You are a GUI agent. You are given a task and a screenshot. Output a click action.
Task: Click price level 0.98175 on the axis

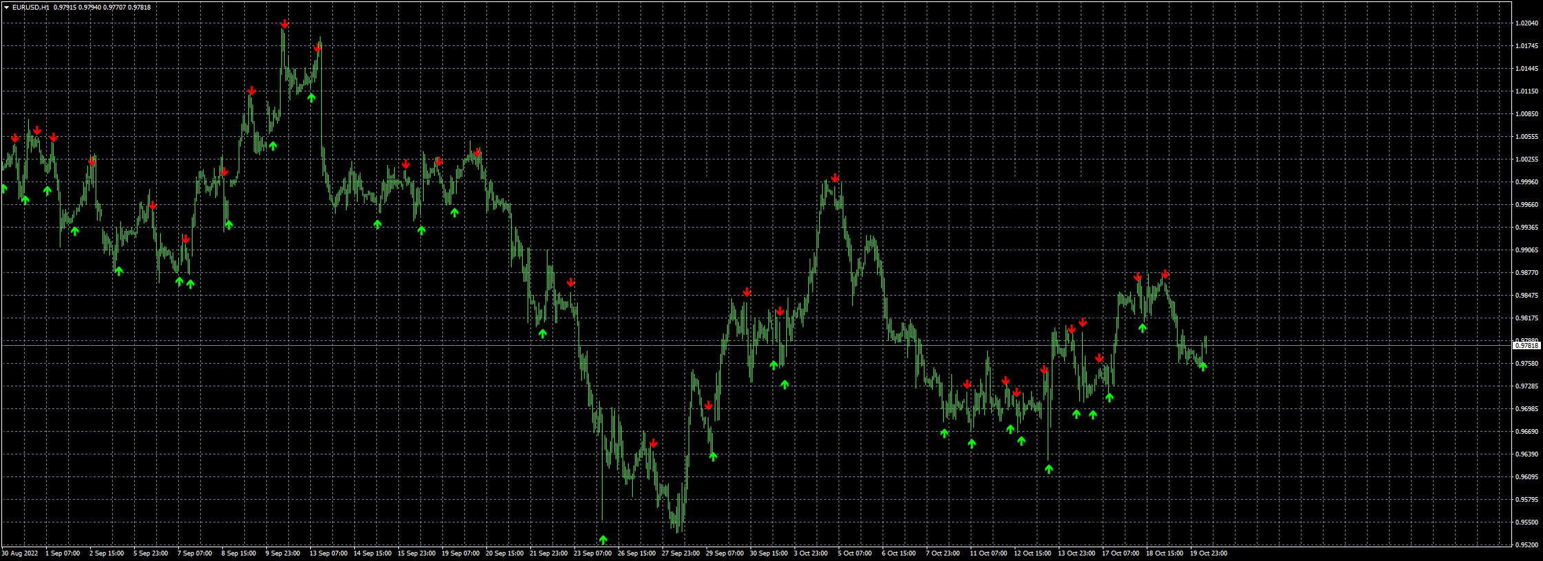(x=1526, y=318)
